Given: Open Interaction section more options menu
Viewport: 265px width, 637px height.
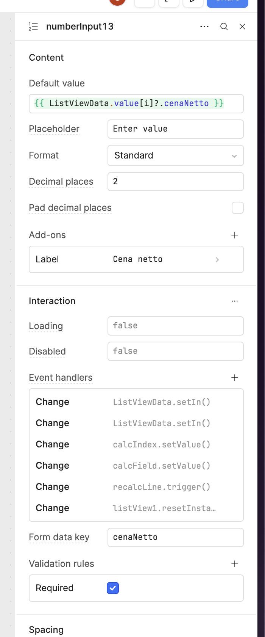Looking at the screenshot, I should click(x=235, y=301).
